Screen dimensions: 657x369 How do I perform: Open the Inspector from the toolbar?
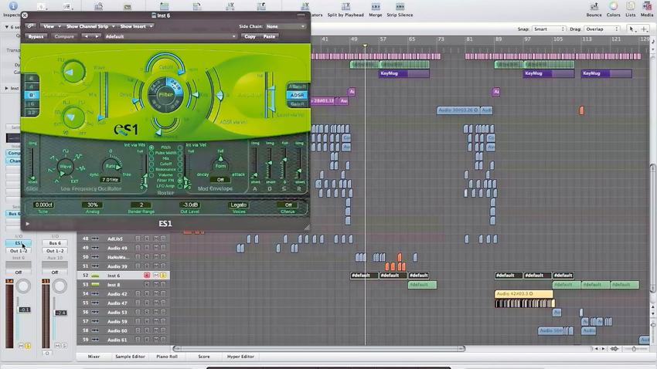[x=12, y=6]
